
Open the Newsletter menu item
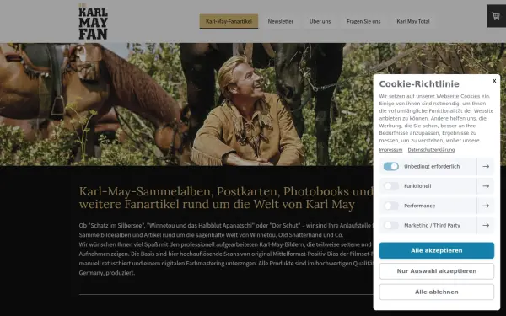click(x=281, y=21)
